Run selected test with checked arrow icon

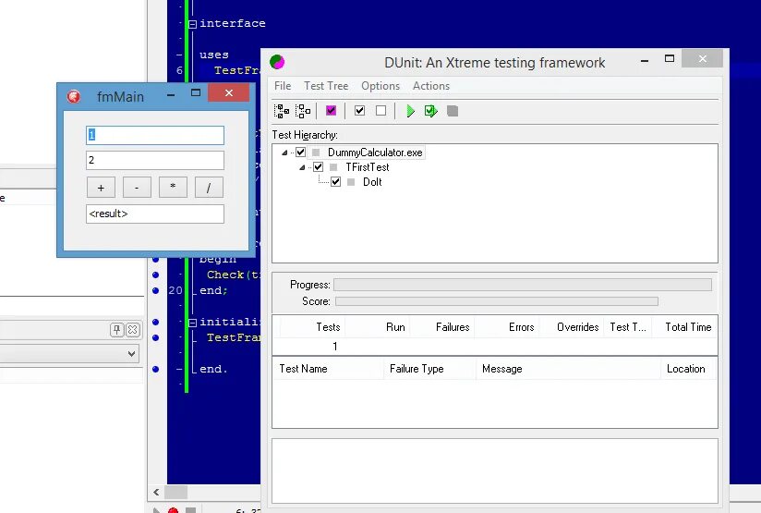431,111
